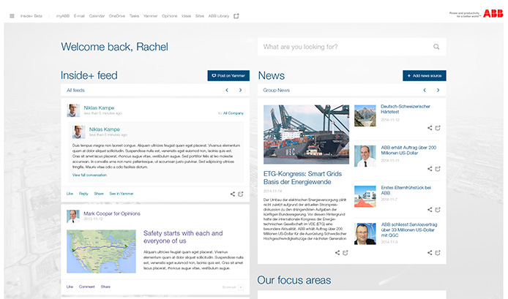508x299 pixels.
Task: Click the Add news source button
Action: point(425,76)
